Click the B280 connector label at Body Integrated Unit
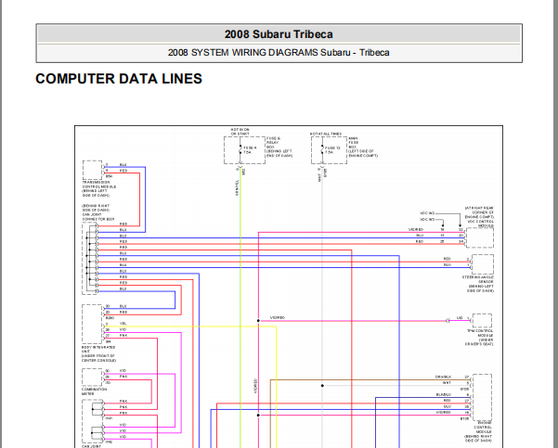This screenshot has height=448, width=558. coord(110,318)
